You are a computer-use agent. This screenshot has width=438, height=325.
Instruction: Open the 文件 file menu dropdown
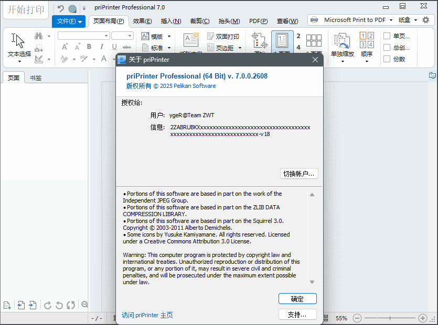click(69, 21)
